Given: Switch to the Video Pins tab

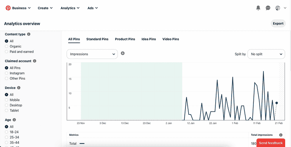Looking at the screenshot, I should pos(171,39).
